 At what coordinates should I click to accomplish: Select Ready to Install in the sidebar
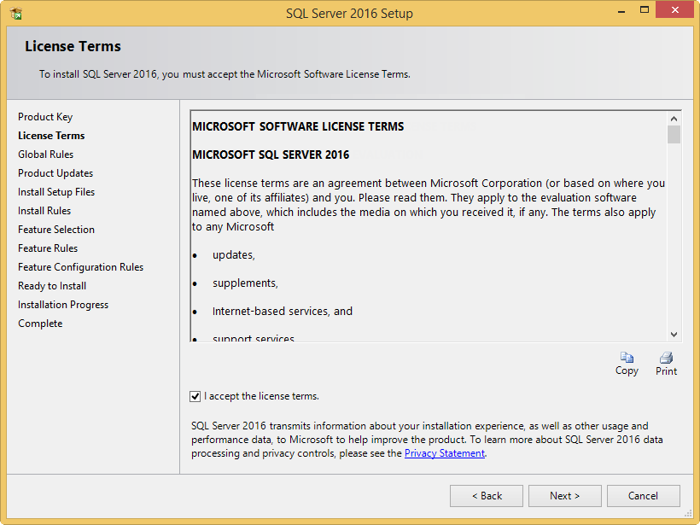pyautogui.click(x=52, y=286)
